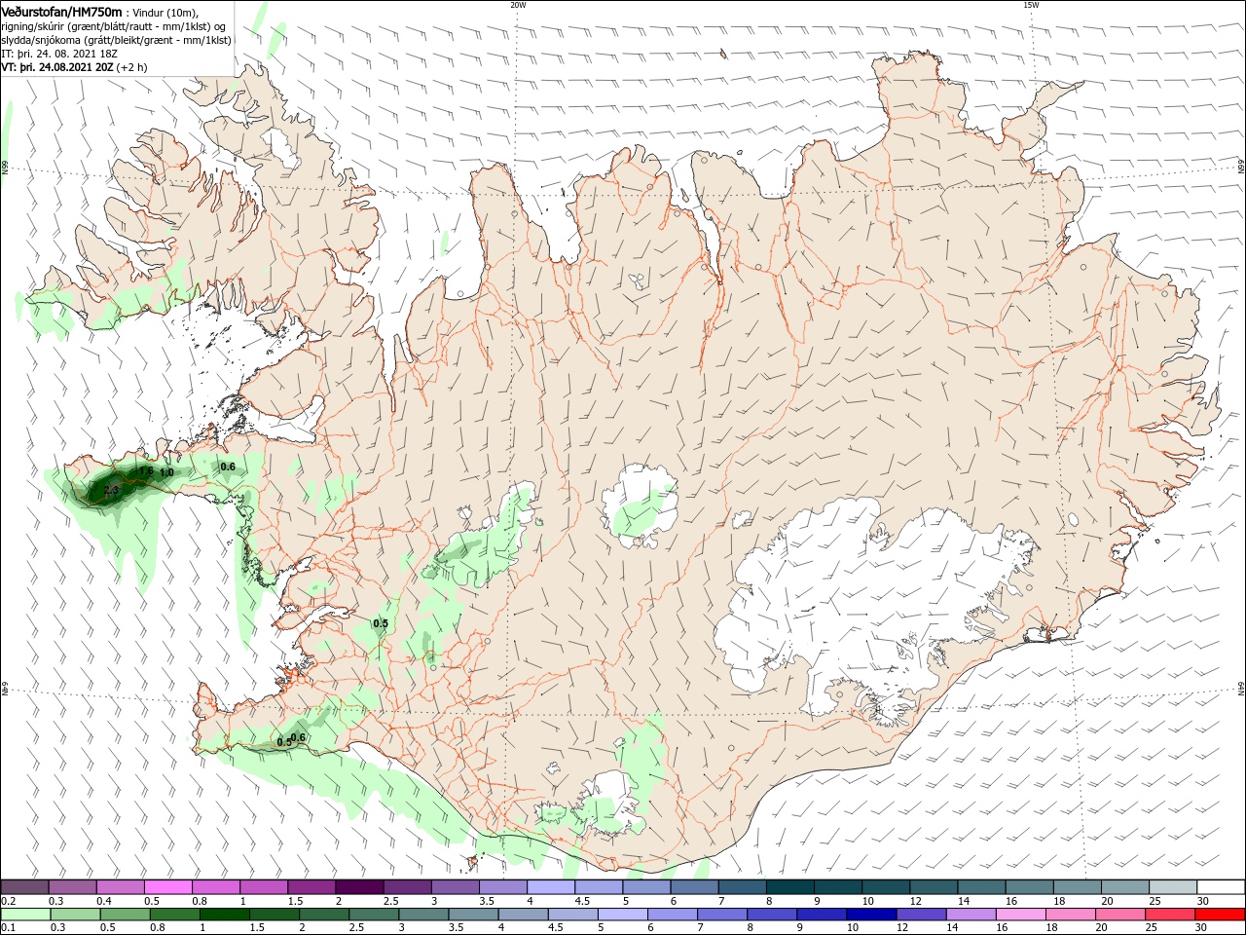Select the light green 0.3 rain legend swatch
This screenshot has width=1246, height=935.
pos(76,915)
